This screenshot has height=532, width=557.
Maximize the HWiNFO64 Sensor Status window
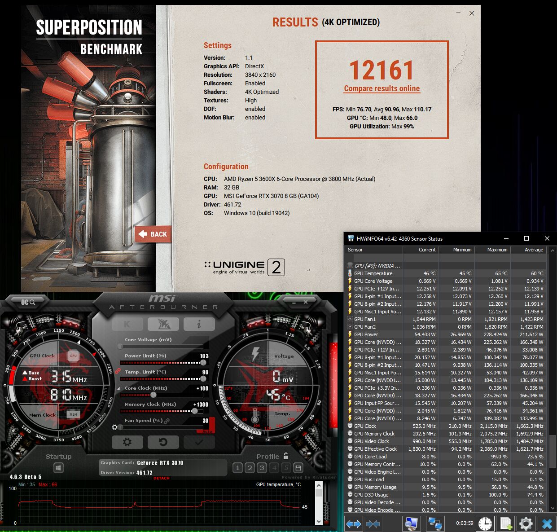(x=526, y=238)
